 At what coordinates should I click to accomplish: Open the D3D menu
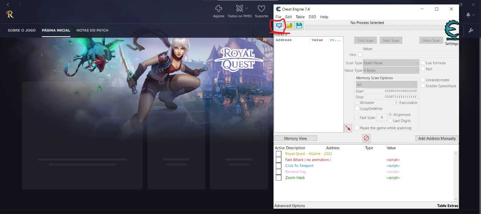[312, 17]
